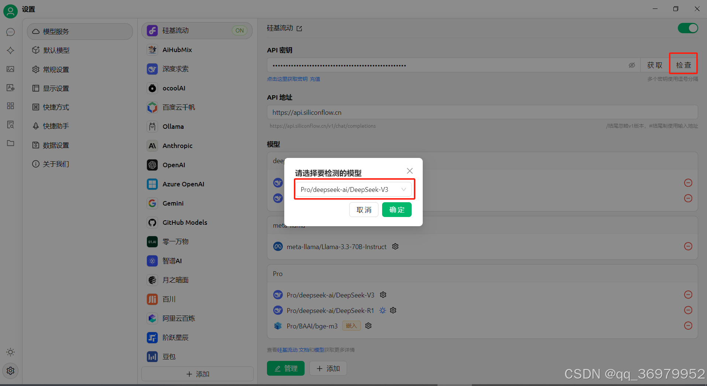Click the 取消 button in dialog

(364, 210)
